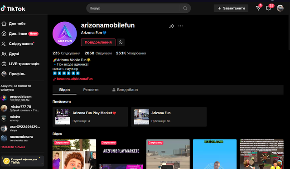The width and height of the screenshot is (290, 169).
Task: Open noenemiesera account avatar
Action: (x=4, y=138)
